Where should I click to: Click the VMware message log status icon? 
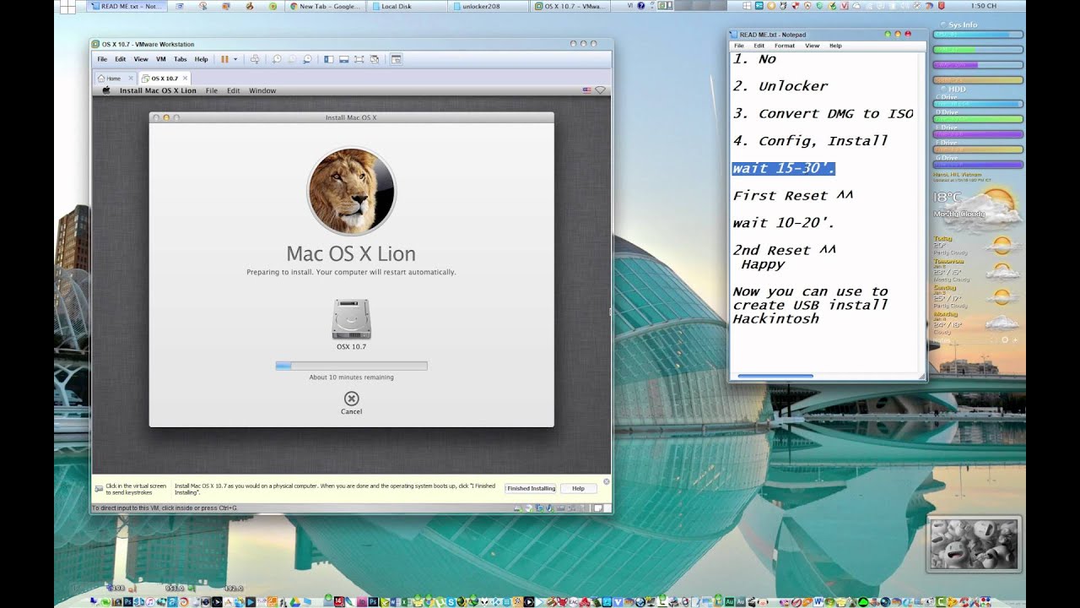pos(598,508)
